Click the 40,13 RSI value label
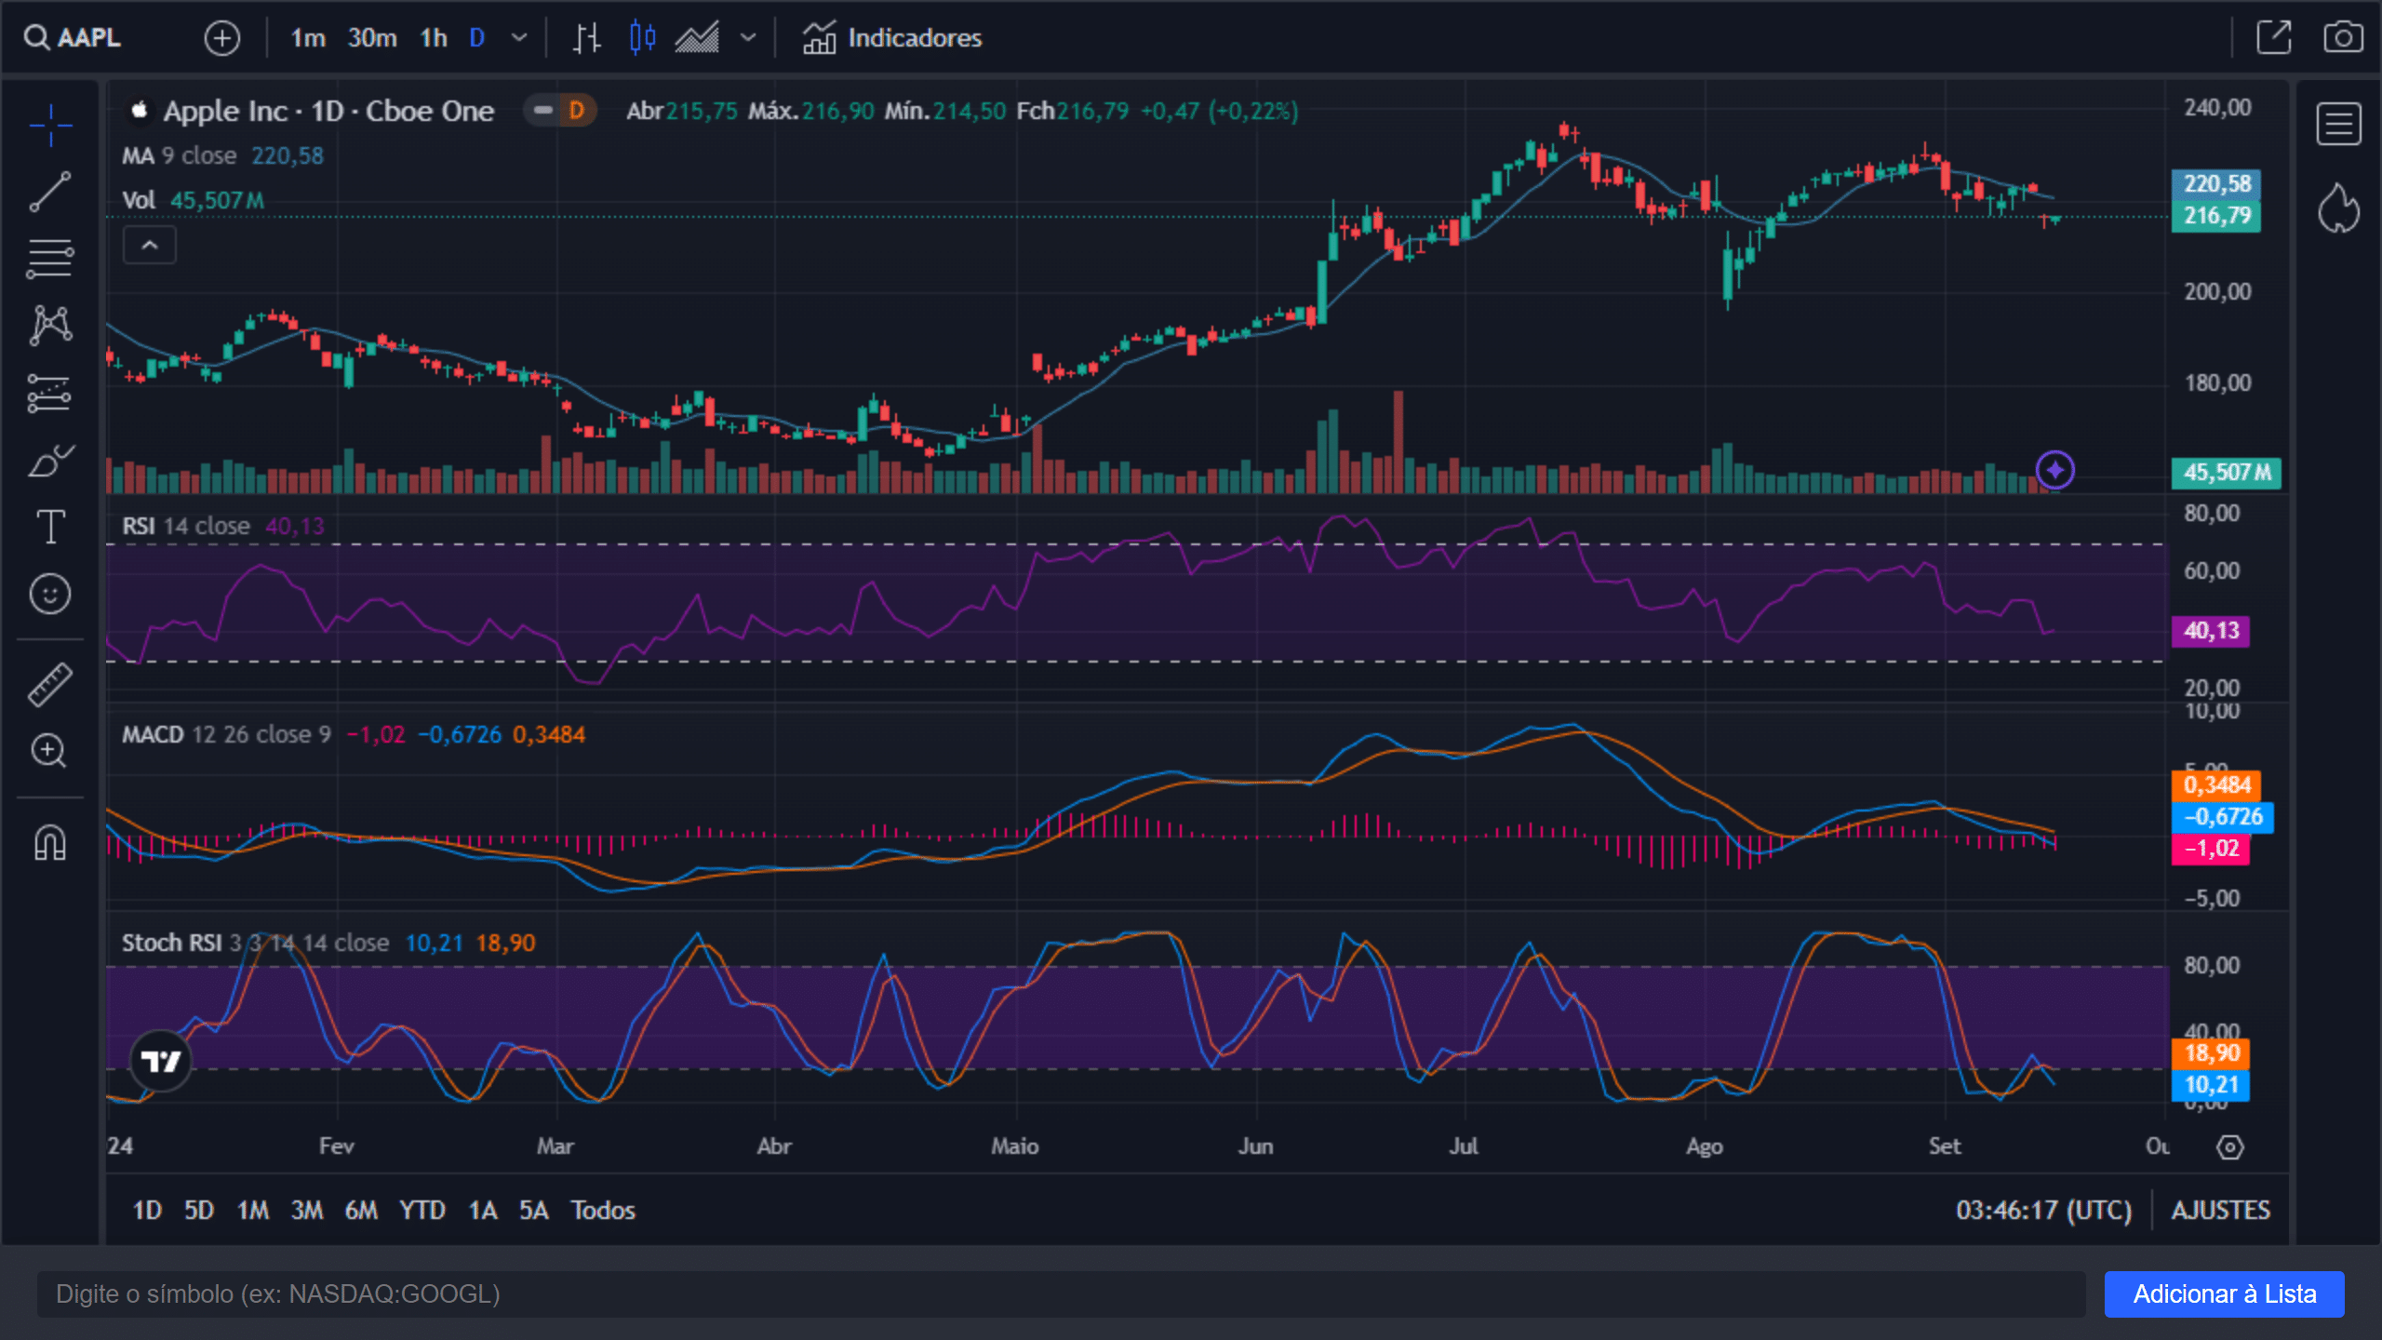The height and width of the screenshot is (1340, 2382). coord(2211,631)
